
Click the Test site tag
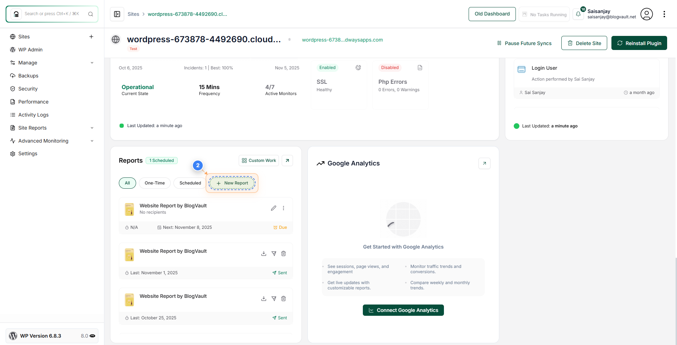[x=133, y=49]
